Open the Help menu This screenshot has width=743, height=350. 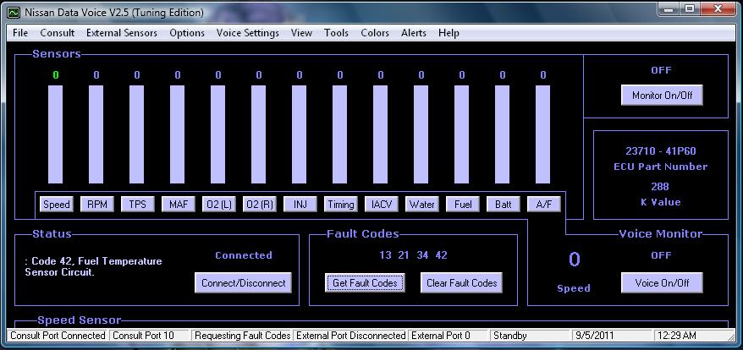[449, 33]
